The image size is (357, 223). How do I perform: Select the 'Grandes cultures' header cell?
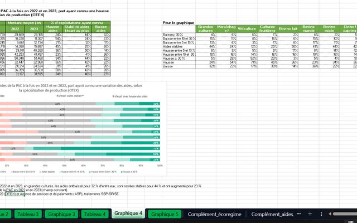click(x=205, y=30)
